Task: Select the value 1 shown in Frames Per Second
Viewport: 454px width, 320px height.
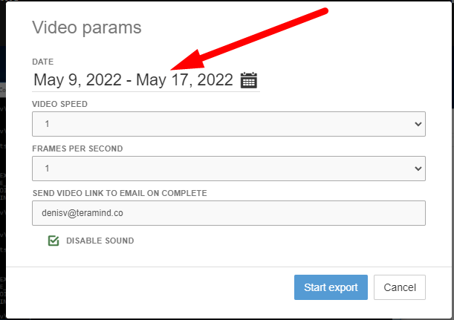Action: point(48,169)
